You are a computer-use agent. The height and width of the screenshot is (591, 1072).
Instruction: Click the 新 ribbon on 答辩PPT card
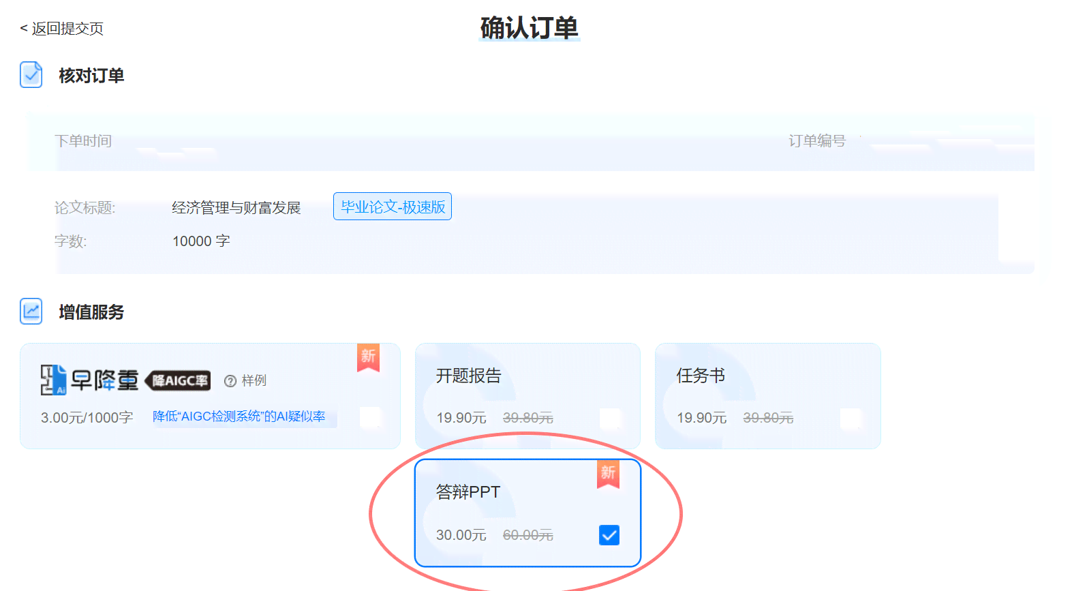pyautogui.click(x=608, y=474)
